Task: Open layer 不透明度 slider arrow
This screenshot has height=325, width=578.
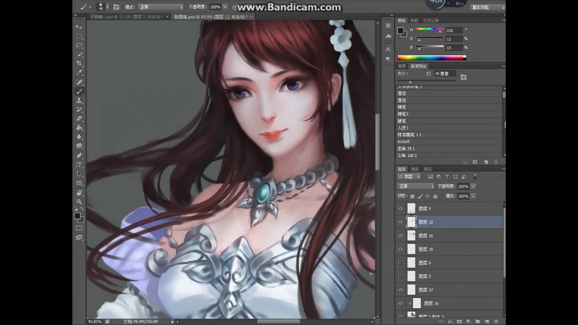Action: [x=473, y=186]
